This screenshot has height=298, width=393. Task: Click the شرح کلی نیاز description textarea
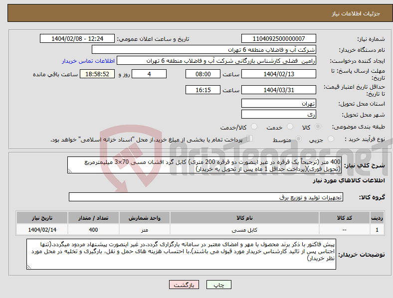click(204, 165)
